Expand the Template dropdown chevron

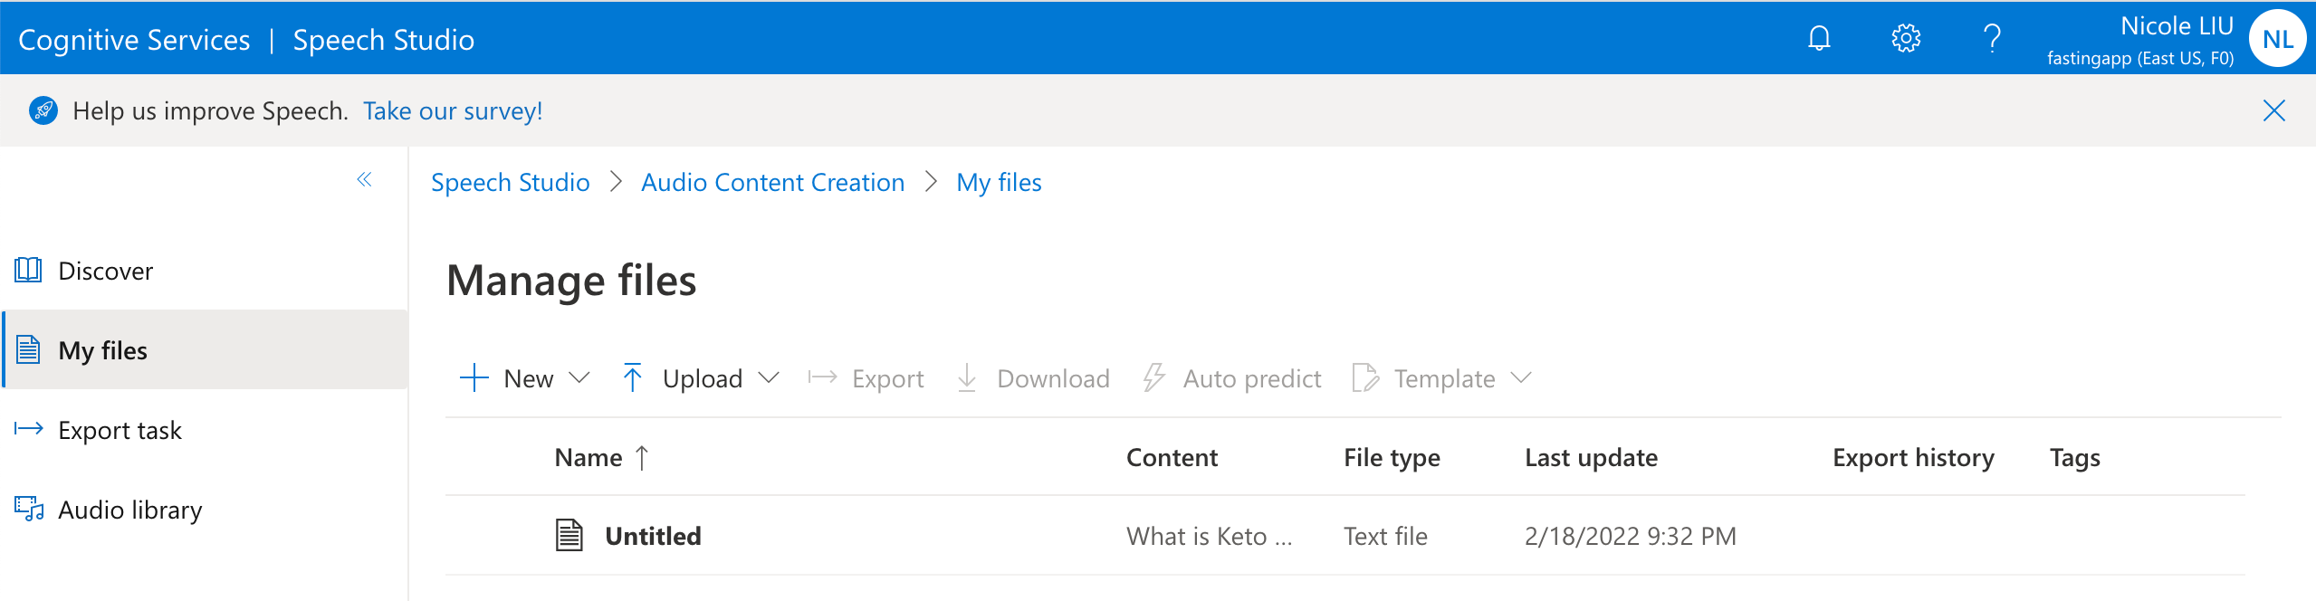coord(1521,377)
